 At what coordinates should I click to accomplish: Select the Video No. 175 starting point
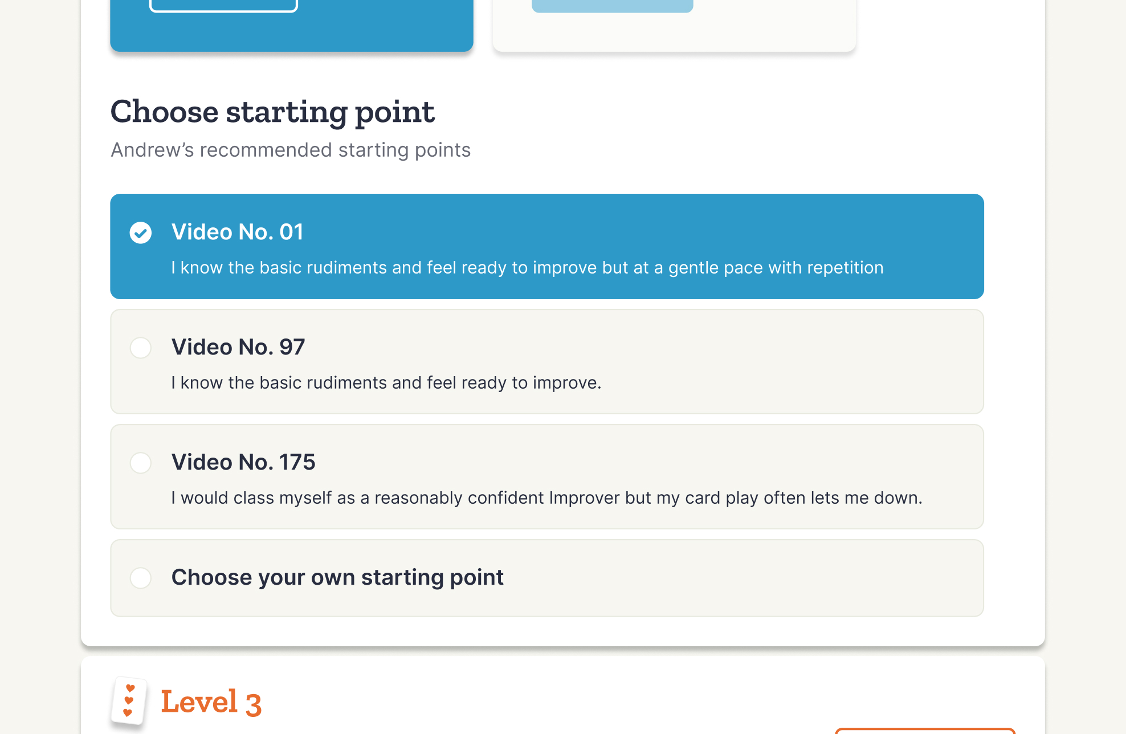coord(546,477)
